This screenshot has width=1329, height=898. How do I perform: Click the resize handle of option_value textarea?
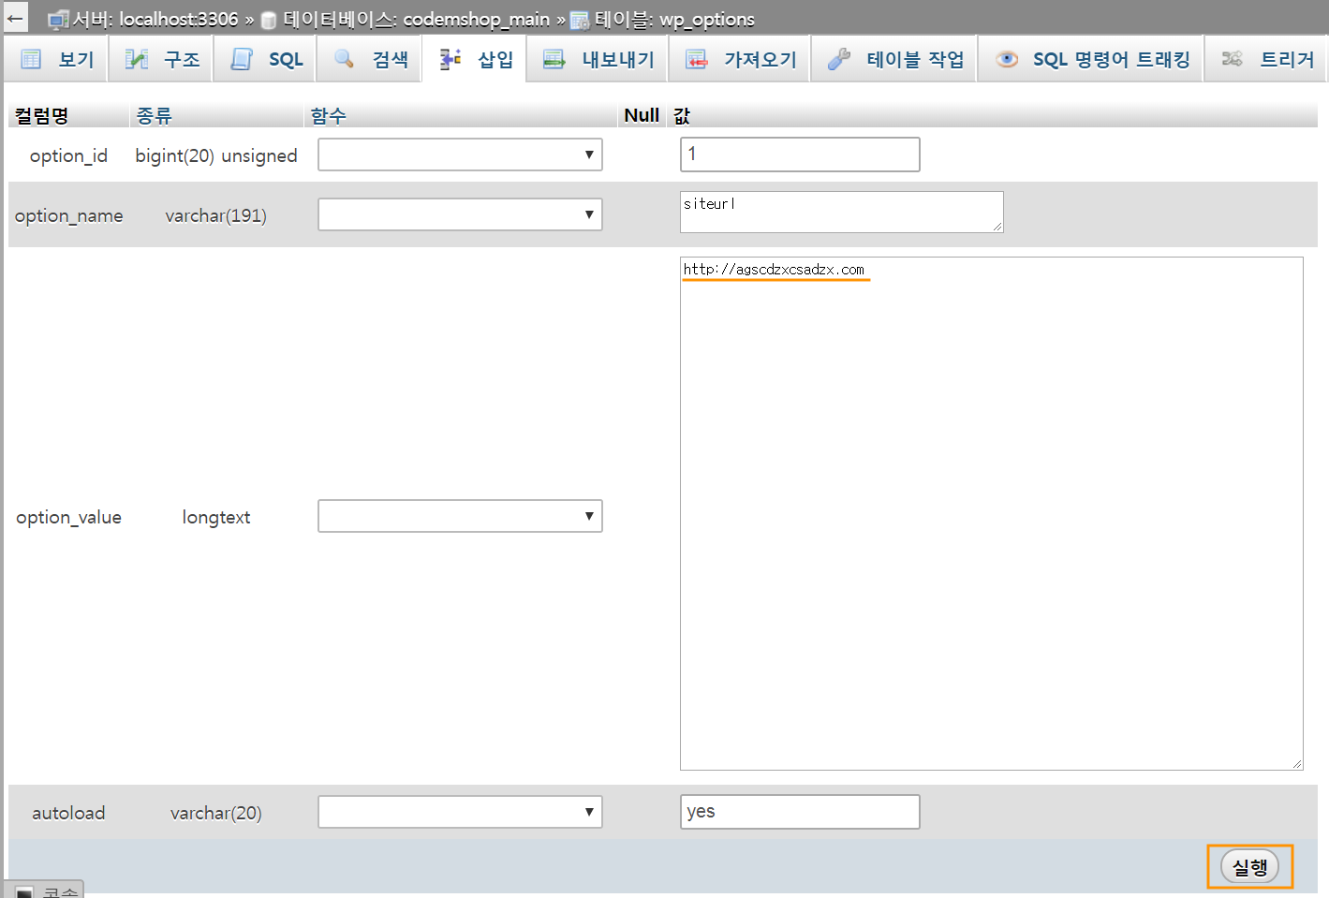click(1297, 764)
